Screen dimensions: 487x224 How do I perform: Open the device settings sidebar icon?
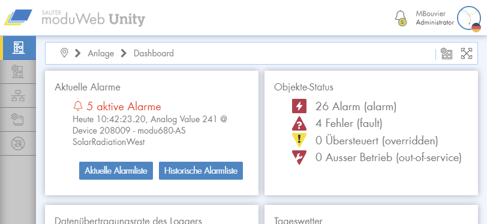pos(18,119)
